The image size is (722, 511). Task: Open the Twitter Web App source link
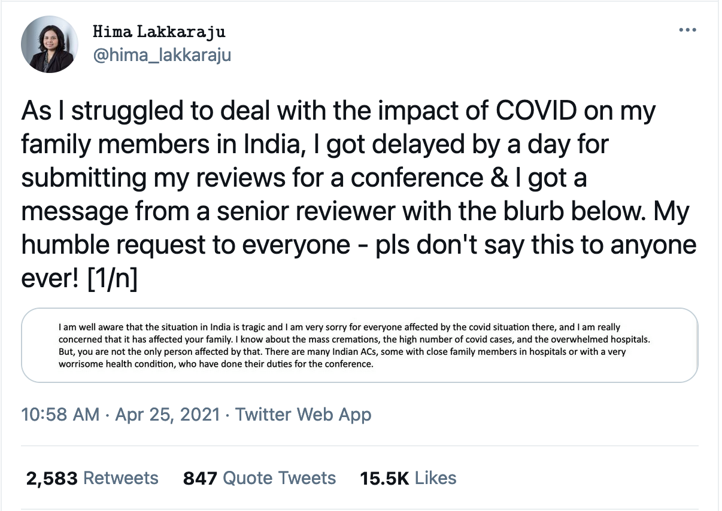pos(304,414)
